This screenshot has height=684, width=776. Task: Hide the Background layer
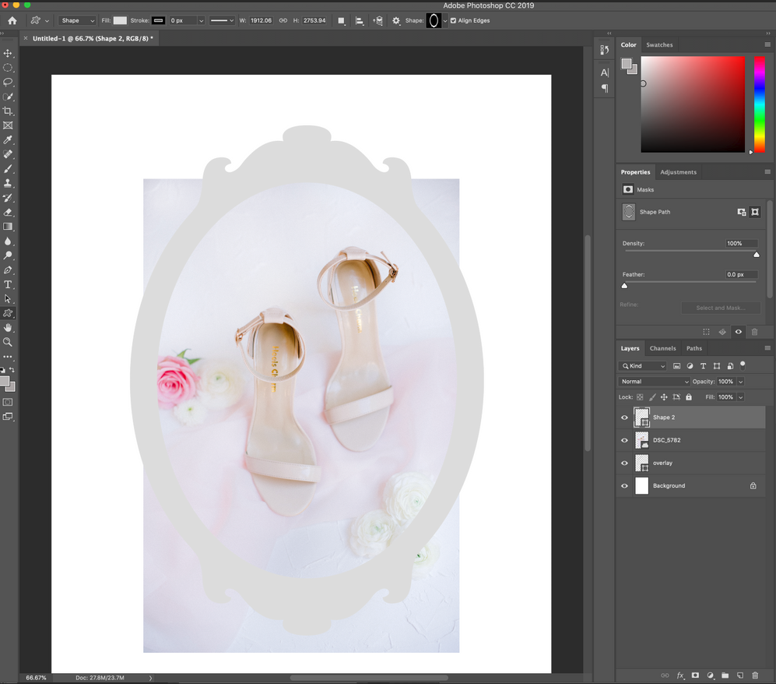coord(624,485)
